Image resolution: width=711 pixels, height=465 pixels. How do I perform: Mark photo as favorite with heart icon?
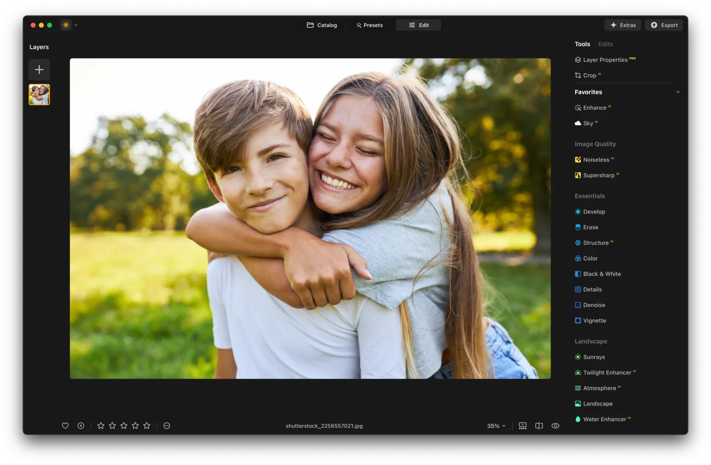[x=65, y=426]
